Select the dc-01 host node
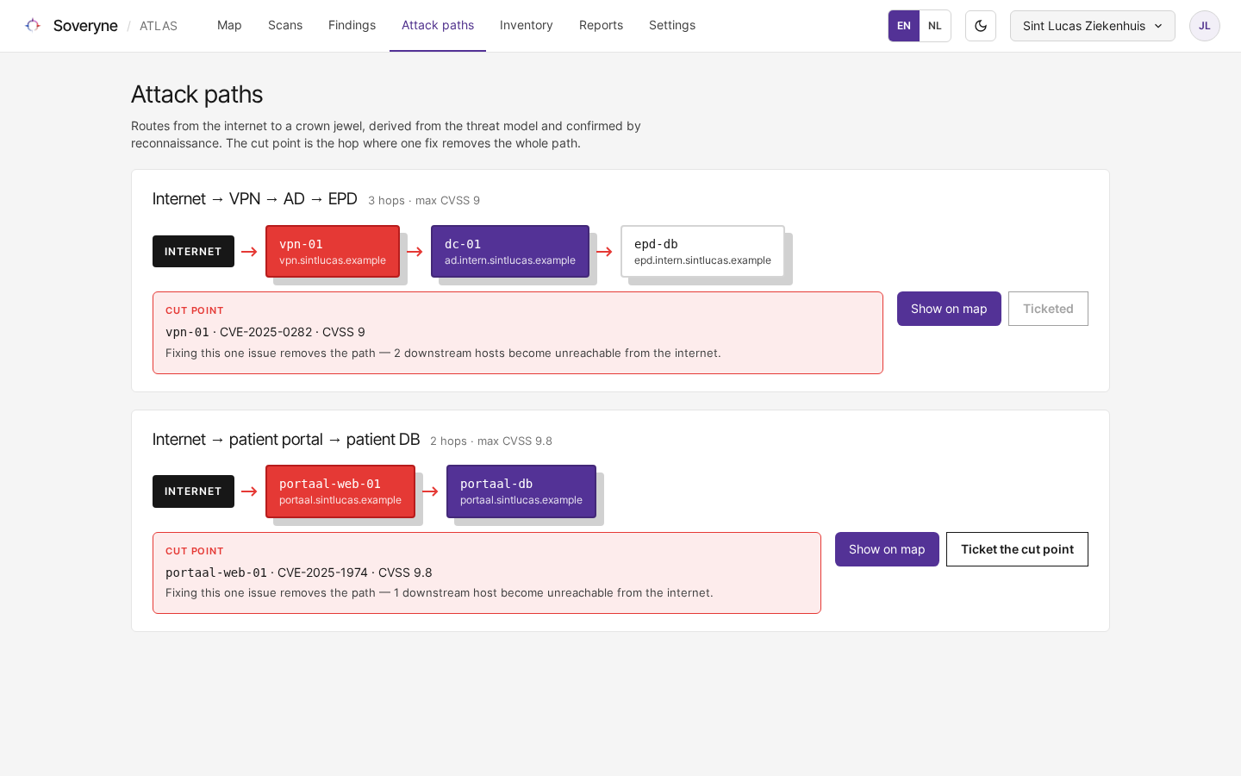 510,251
